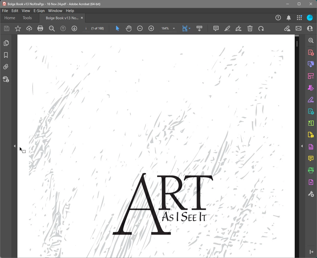Switch to Home tab
Viewport: 317px width, 258px height.
[10, 18]
